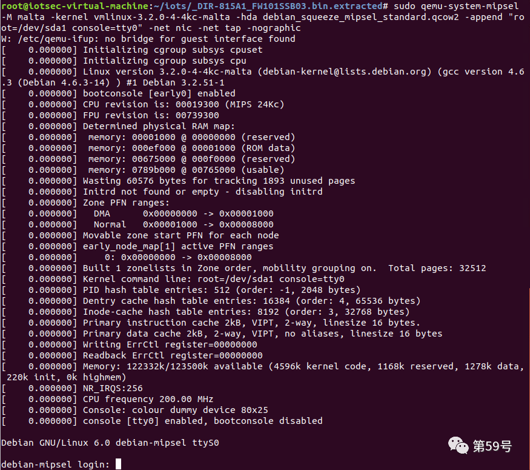Click the 'Dentry cache hash table entries' line
530x470 pixels.
[x=211, y=301]
